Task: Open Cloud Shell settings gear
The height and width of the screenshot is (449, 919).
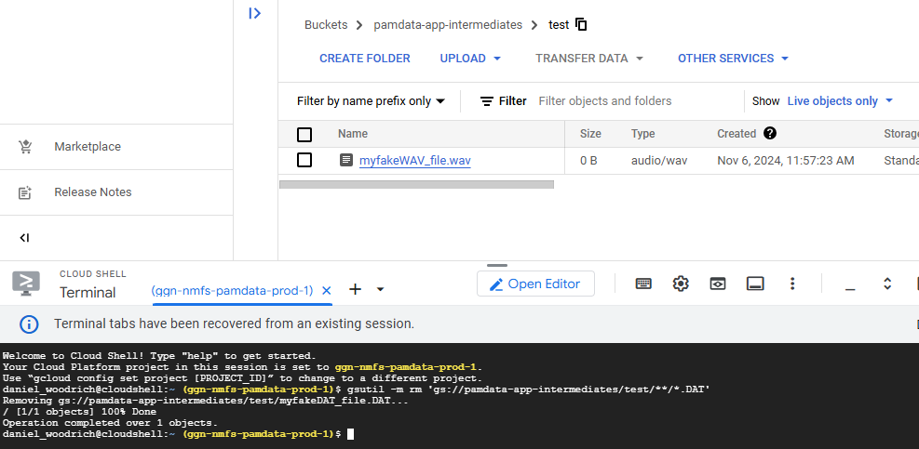Action: point(681,284)
